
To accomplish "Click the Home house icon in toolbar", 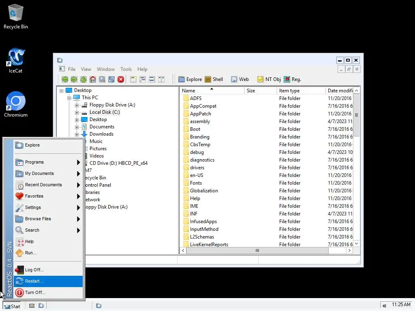I will (93, 79).
